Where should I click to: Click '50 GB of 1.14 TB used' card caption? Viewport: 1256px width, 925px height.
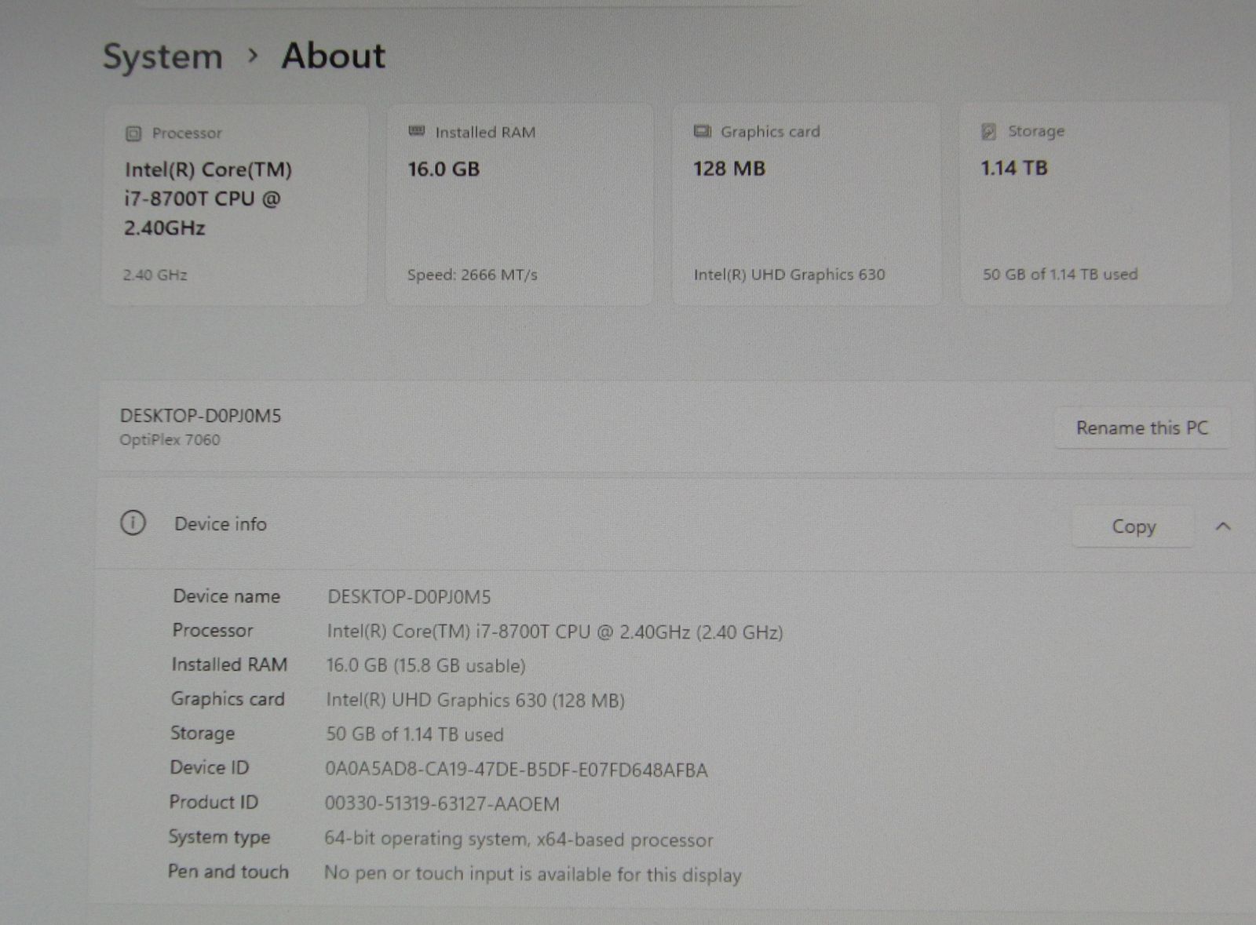(1060, 274)
